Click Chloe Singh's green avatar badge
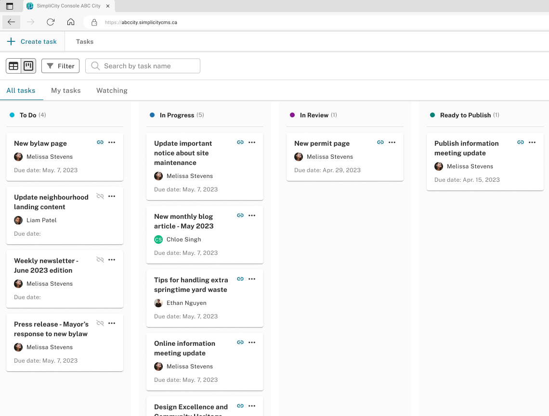The width and height of the screenshot is (549, 416). pyautogui.click(x=158, y=239)
